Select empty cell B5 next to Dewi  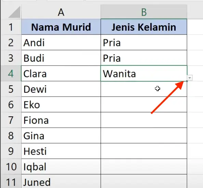point(144,89)
